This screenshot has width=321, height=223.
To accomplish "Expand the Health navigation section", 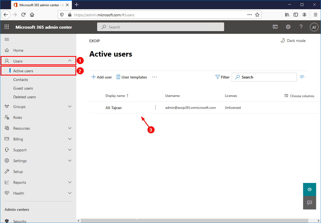I will click(70, 193).
